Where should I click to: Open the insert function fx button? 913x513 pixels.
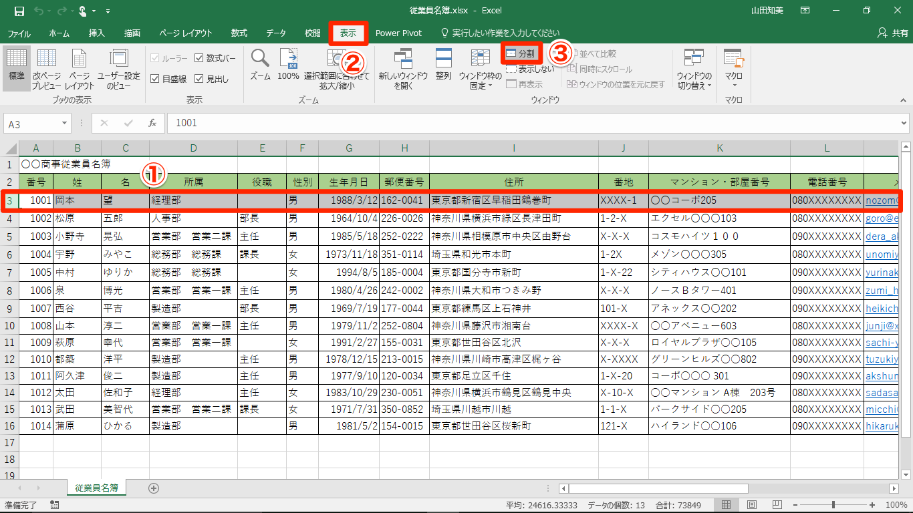point(152,123)
